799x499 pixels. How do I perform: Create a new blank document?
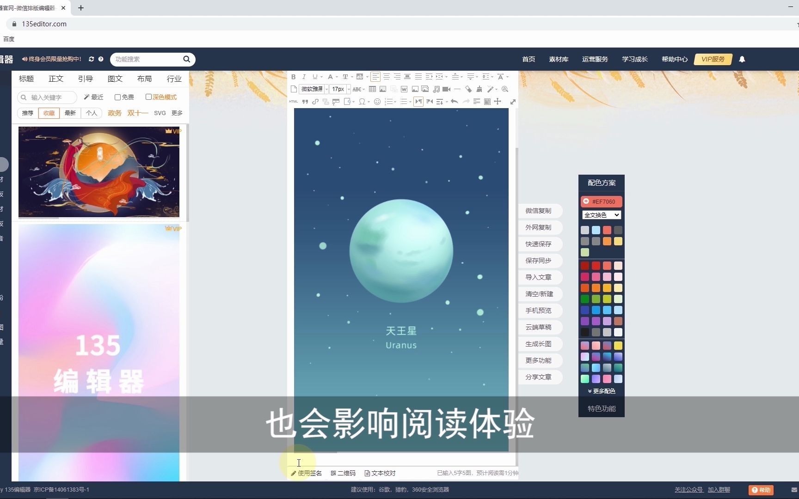tap(294, 89)
